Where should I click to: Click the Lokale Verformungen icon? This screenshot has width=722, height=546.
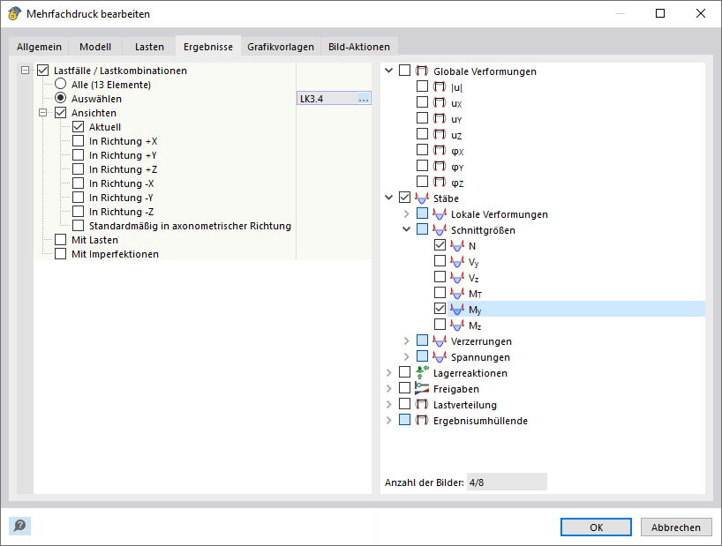pyautogui.click(x=440, y=213)
